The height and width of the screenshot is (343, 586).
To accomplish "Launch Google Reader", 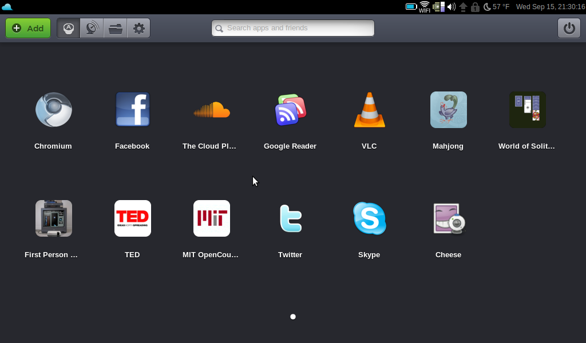I will (290, 110).
